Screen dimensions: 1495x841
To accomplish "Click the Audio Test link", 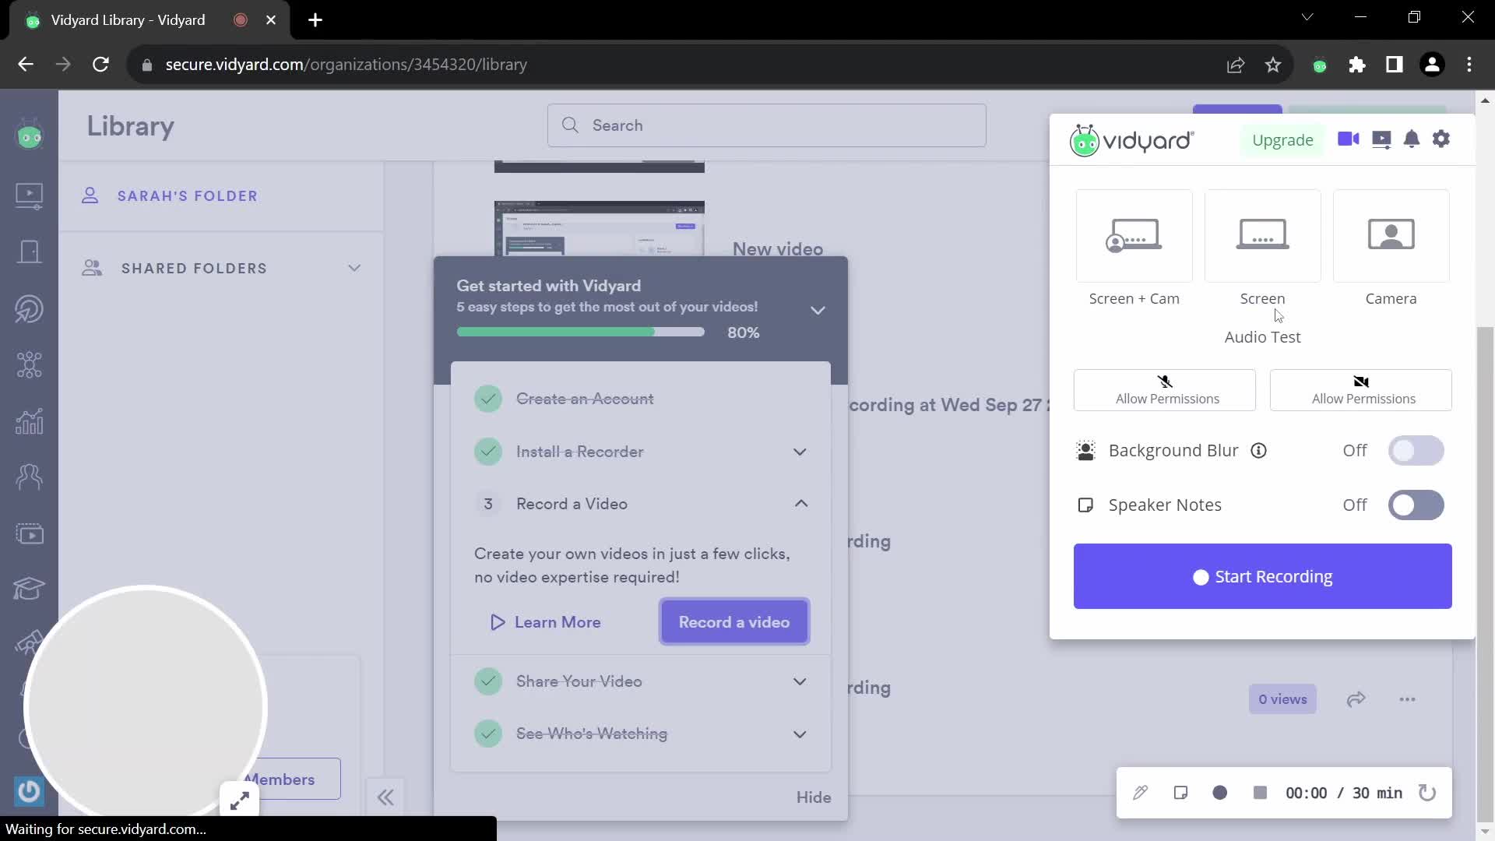I will 1262,337.
